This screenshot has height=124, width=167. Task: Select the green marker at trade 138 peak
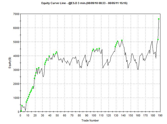tap(122, 40)
